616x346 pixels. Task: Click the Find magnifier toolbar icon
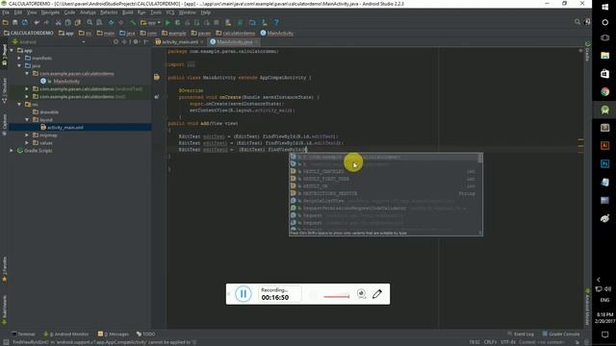point(90,23)
